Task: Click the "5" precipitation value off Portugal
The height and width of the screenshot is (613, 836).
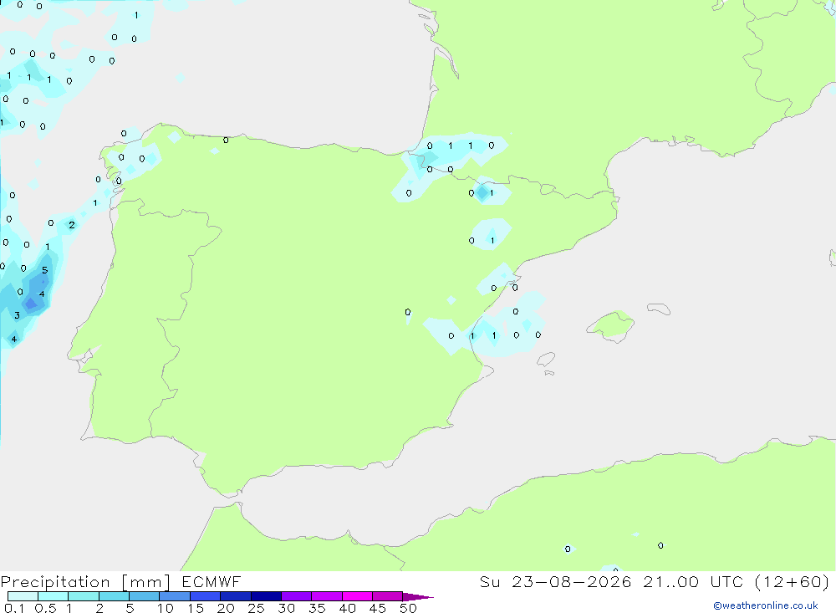Action: 45,270
